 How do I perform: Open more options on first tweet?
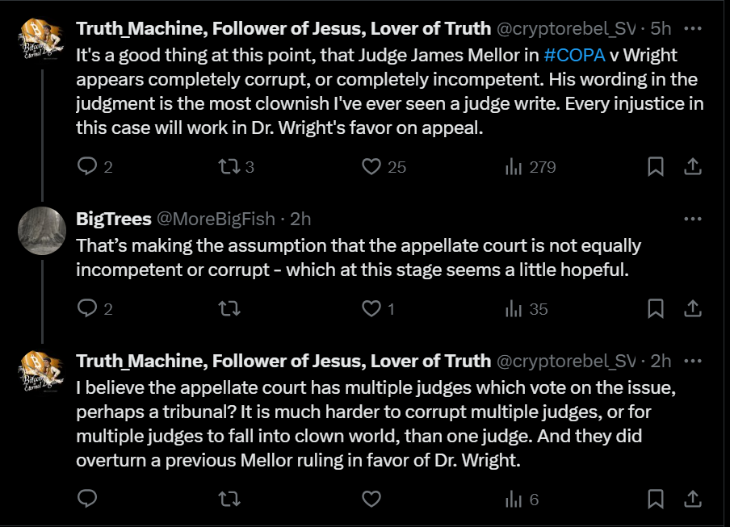pos(692,28)
